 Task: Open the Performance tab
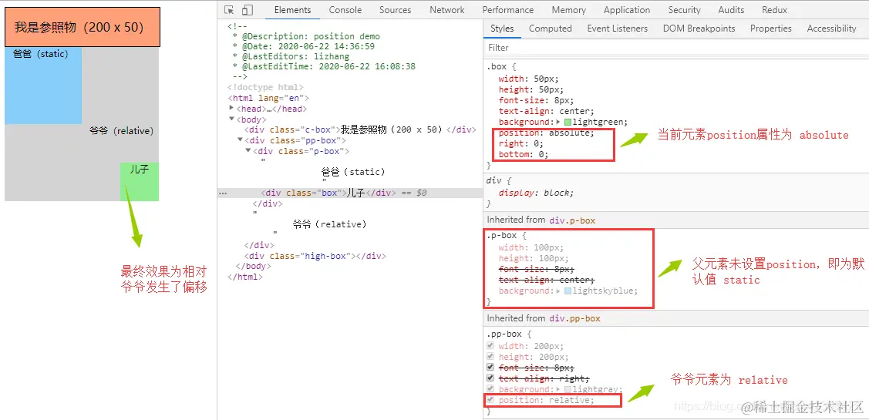coord(507,10)
